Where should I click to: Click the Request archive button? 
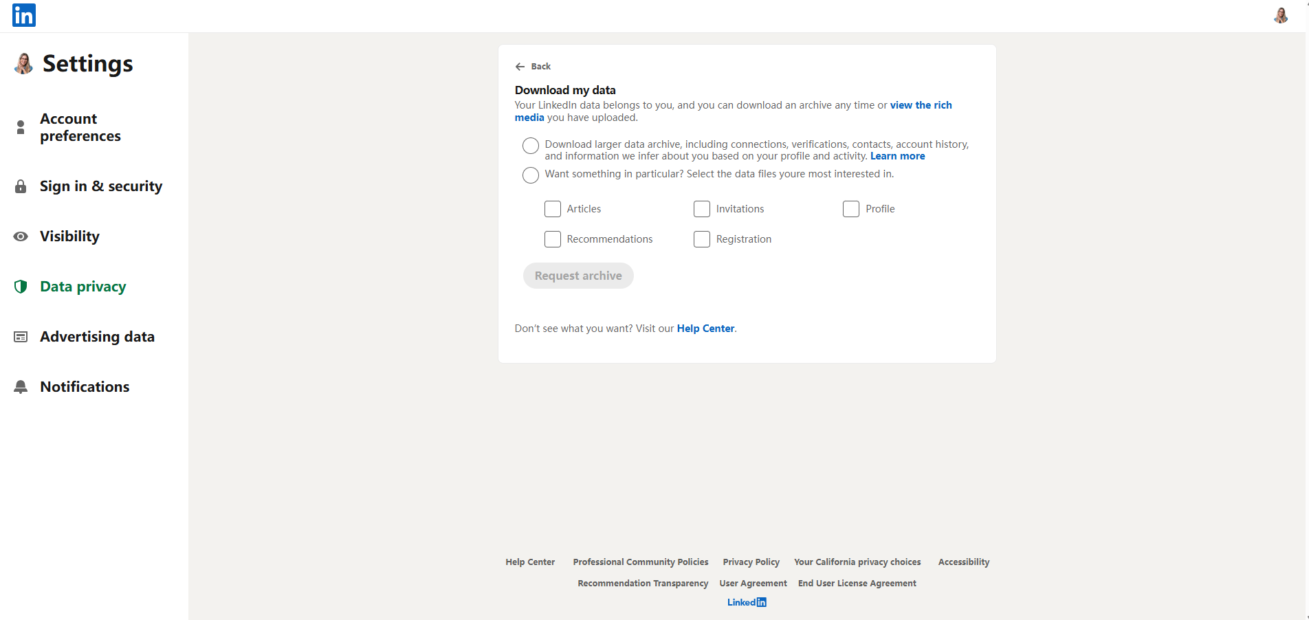[578, 276]
